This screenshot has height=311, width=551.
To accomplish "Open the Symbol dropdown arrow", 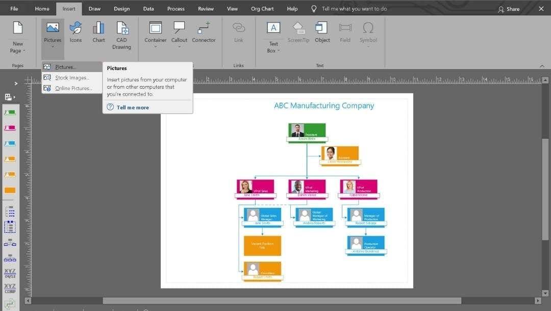I will 368,47.
